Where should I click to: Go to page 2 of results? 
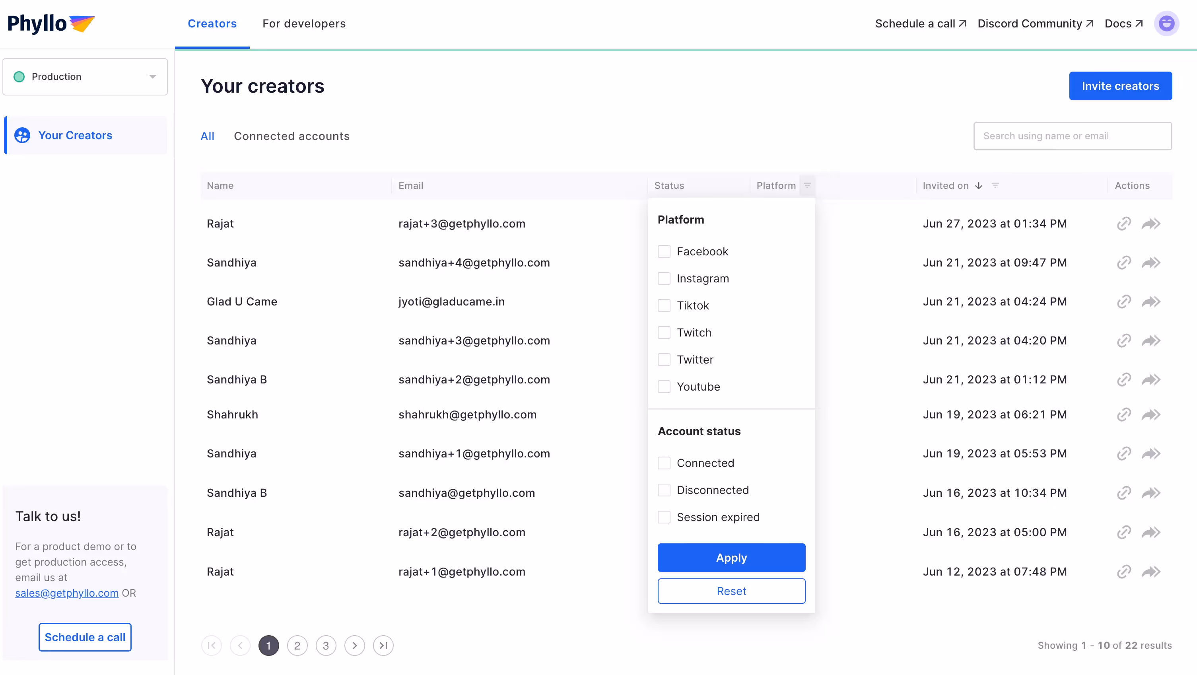[297, 645]
